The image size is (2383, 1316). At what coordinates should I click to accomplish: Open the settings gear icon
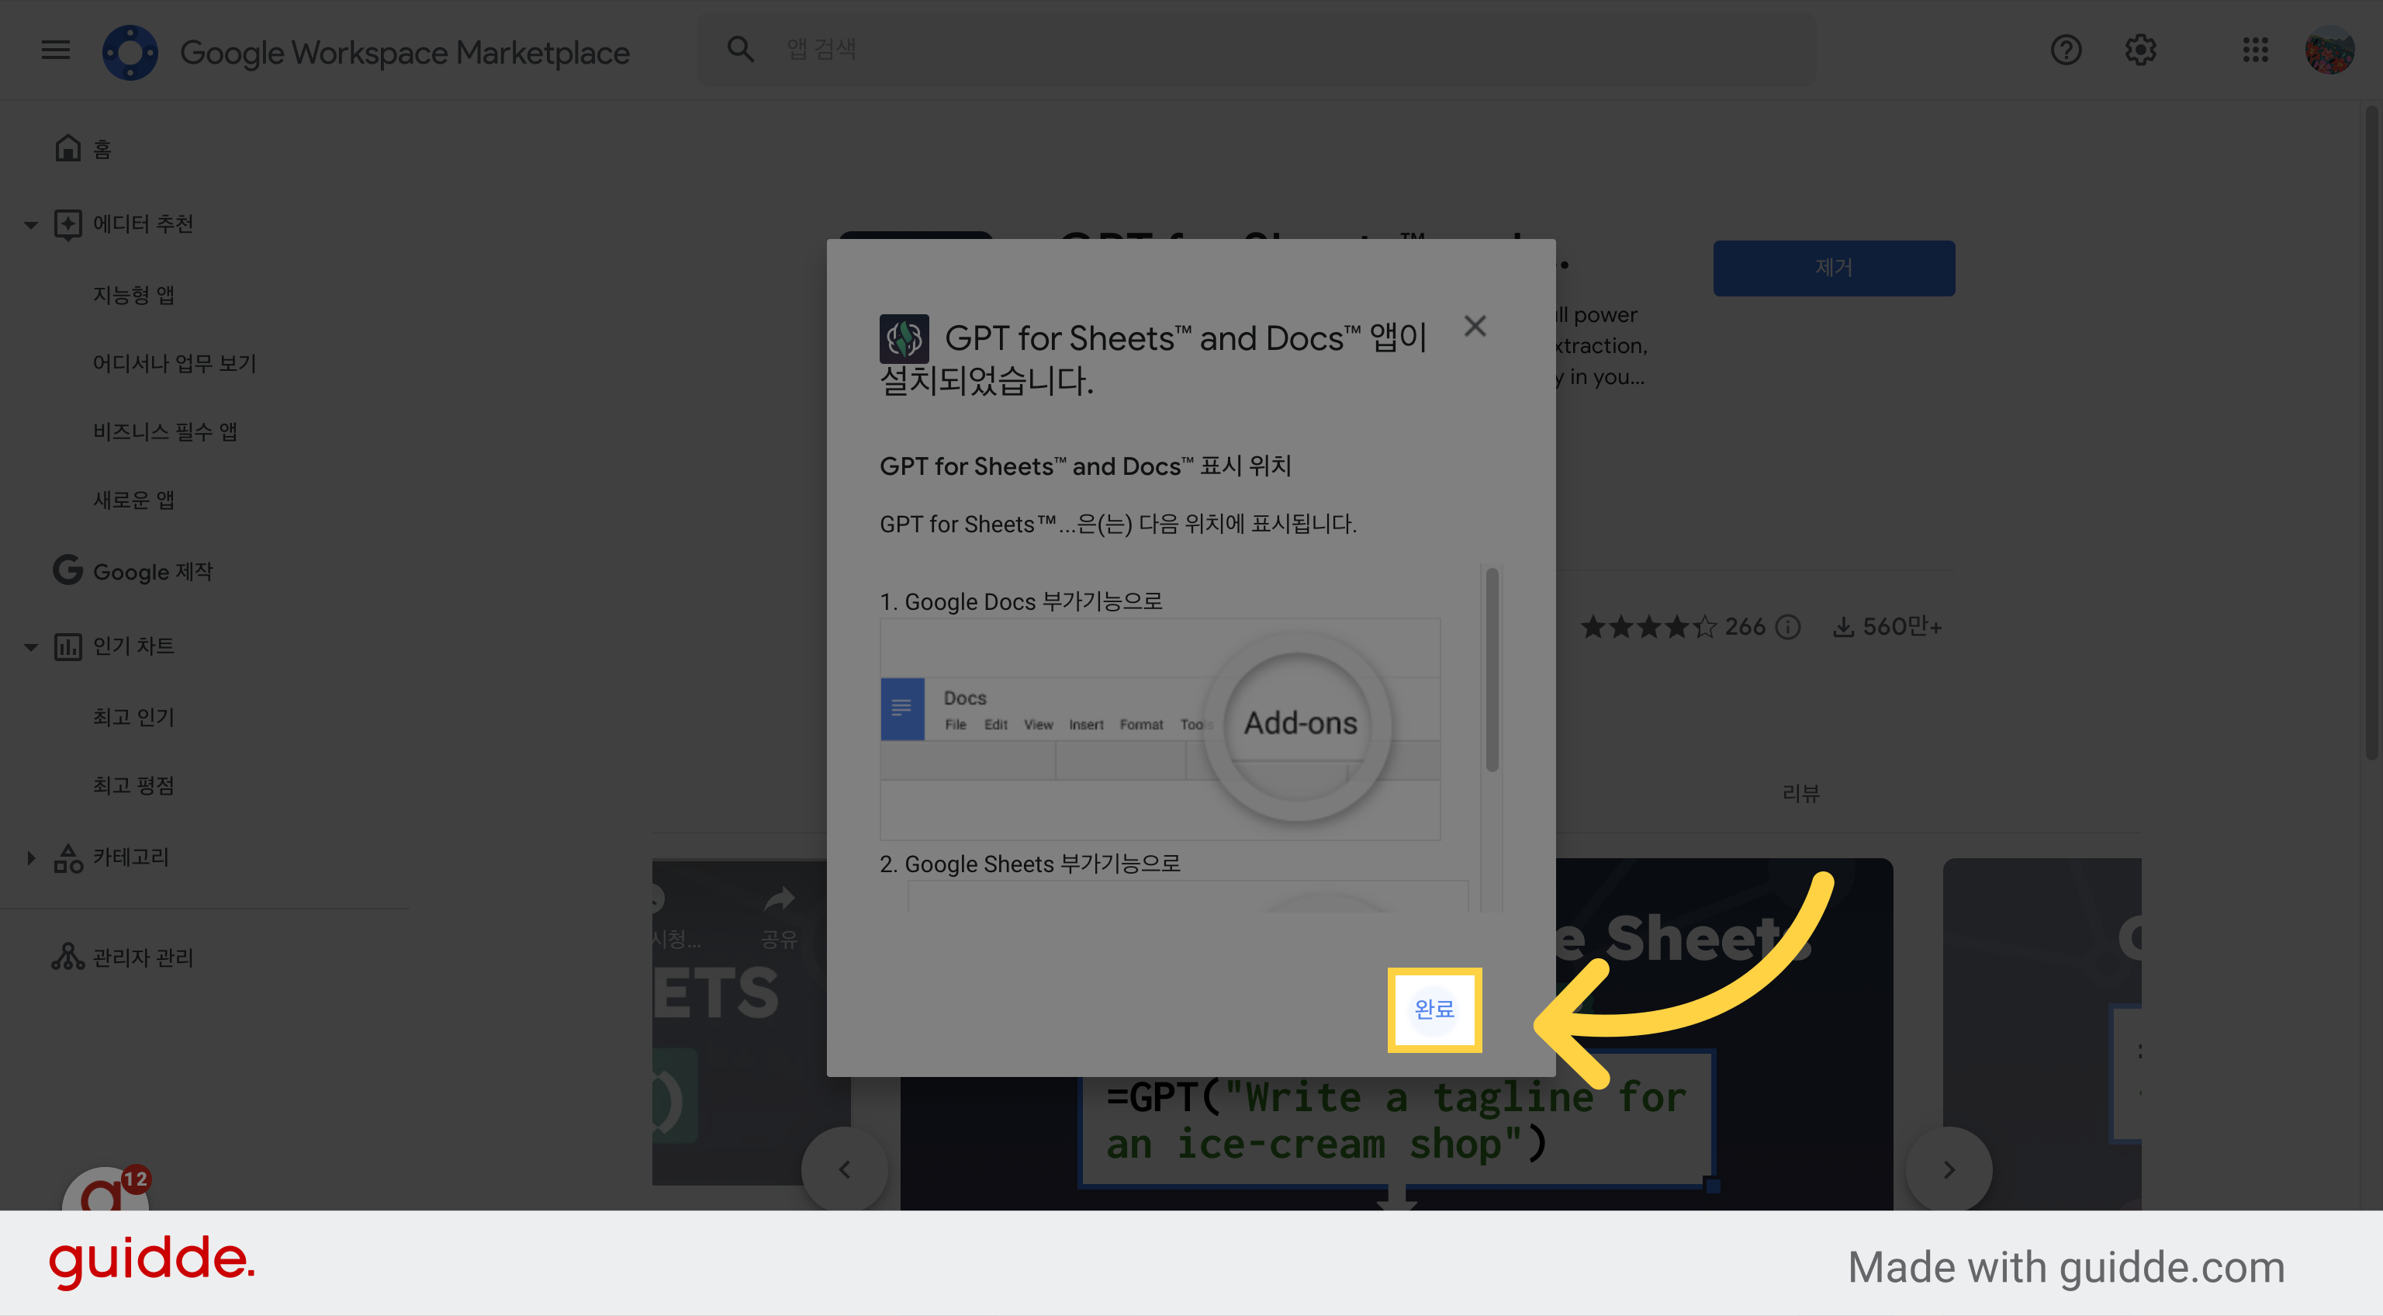[x=2139, y=50]
